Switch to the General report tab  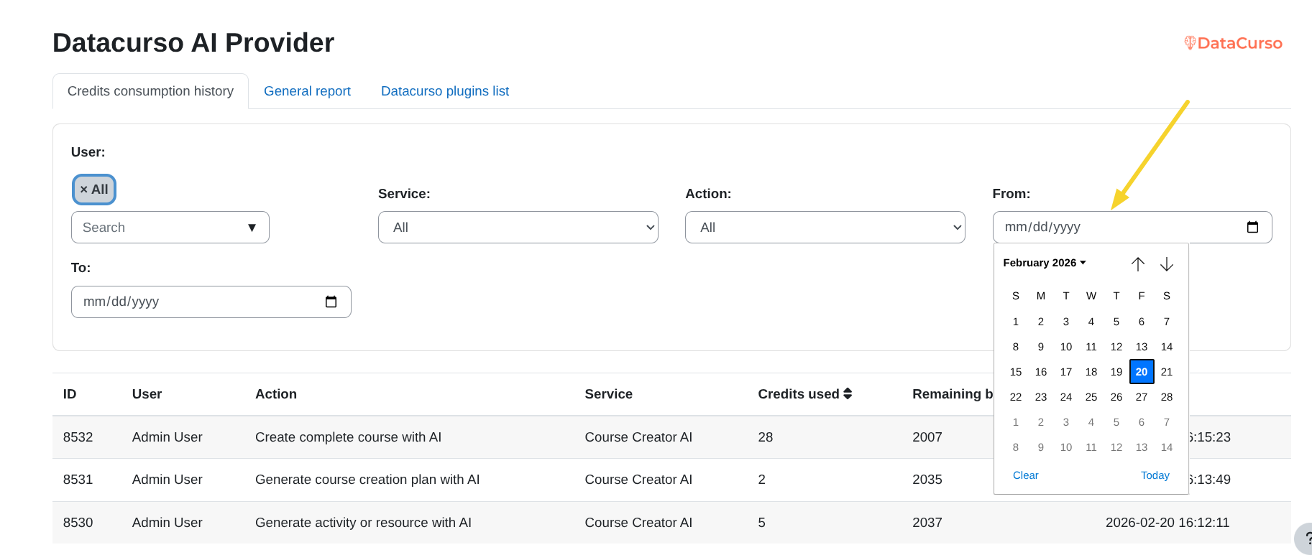pyautogui.click(x=307, y=91)
